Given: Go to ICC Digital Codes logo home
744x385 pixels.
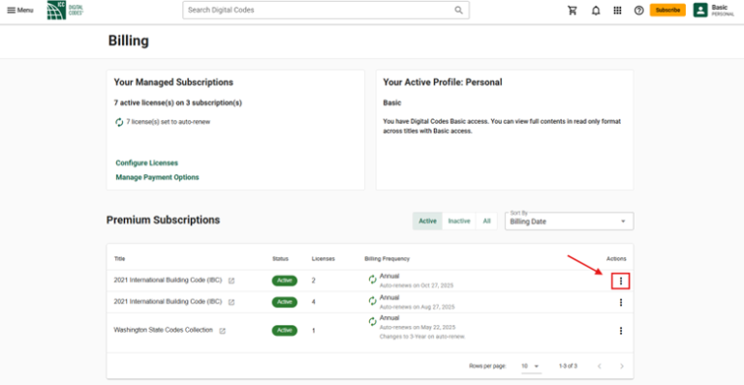Looking at the screenshot, I should click(x=65, y=10).
